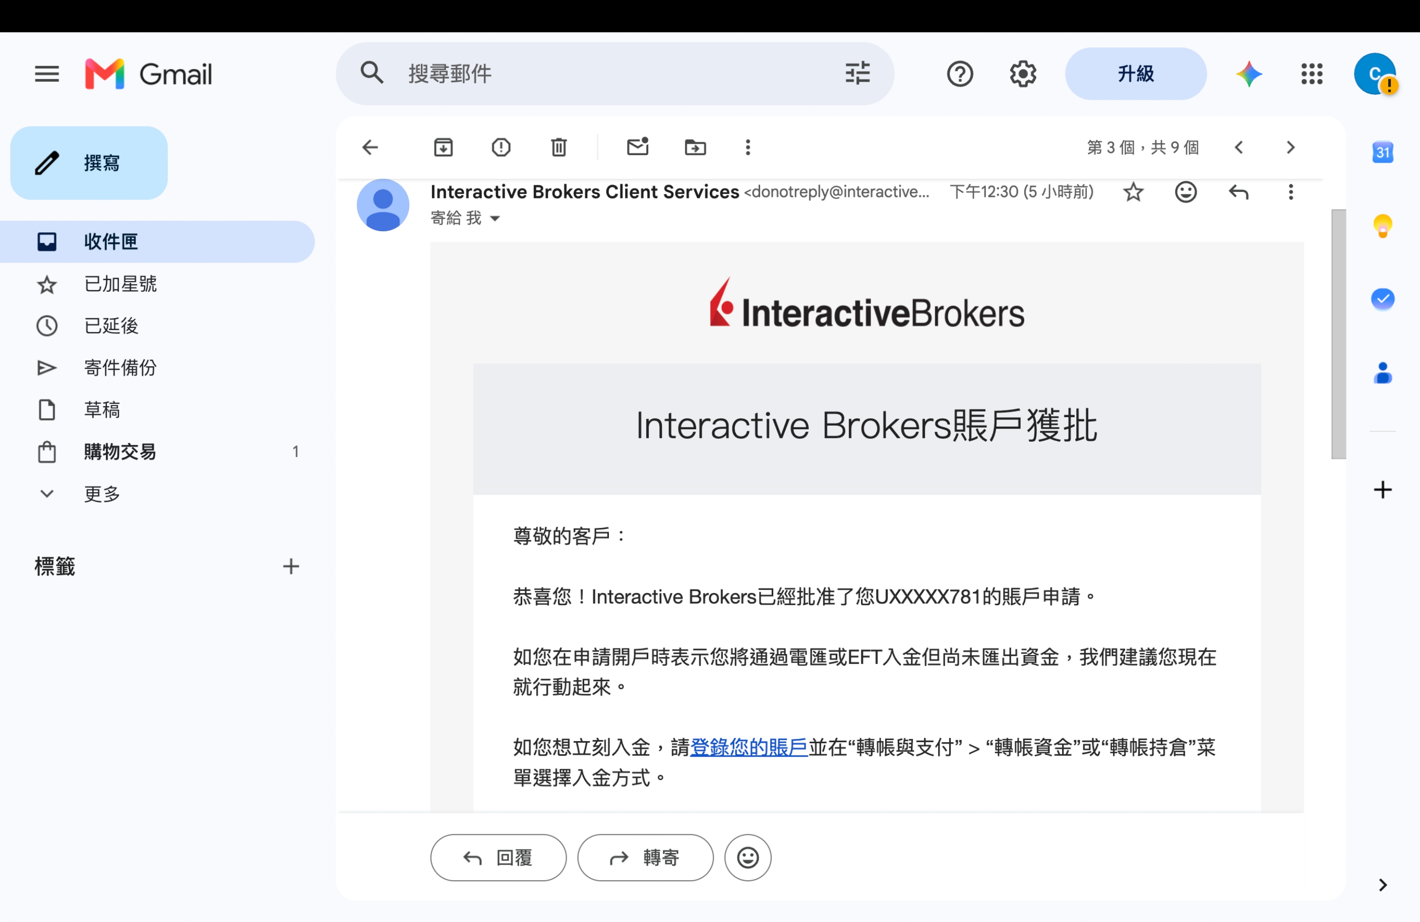Show the newer email with left chevron
Screen dimensions: 1420x922
[x=1239, y=147]
